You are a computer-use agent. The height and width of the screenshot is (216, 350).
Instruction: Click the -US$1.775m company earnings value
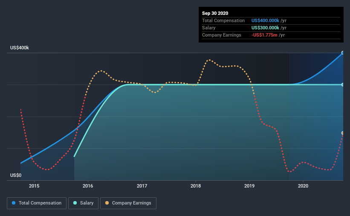[264, 35]
